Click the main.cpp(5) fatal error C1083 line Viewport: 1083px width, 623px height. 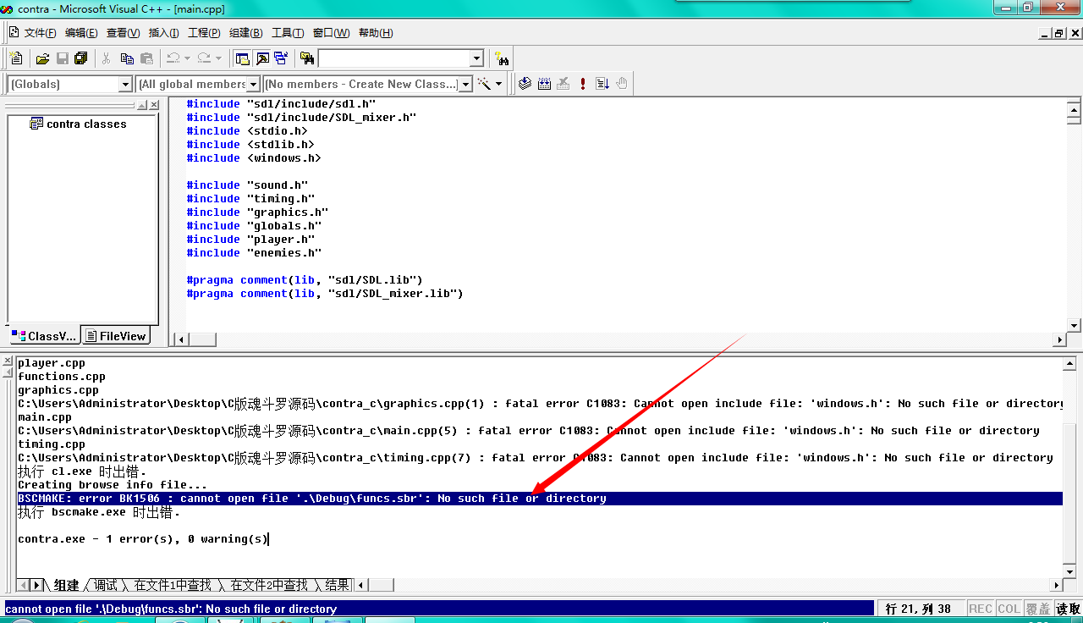tap(529, 431)
